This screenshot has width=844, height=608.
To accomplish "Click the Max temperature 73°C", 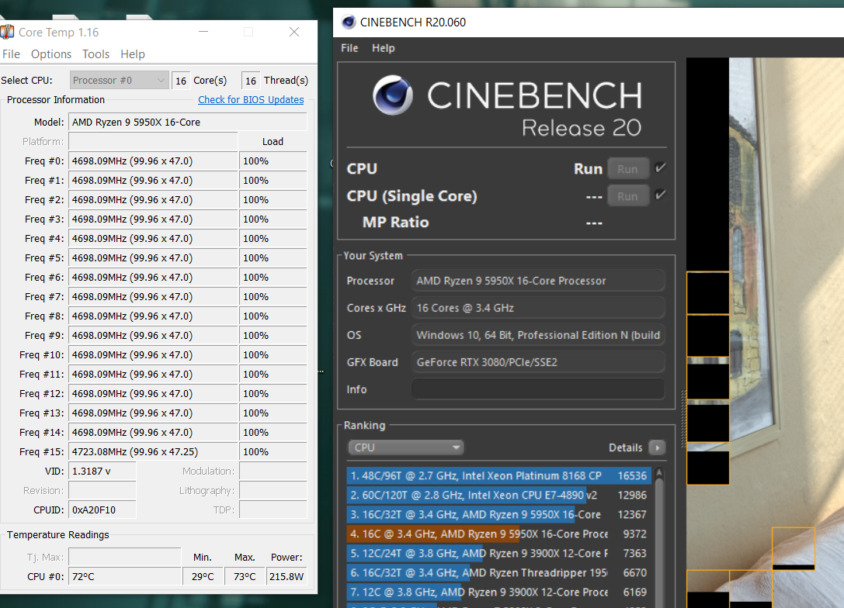I will [245, 576].
